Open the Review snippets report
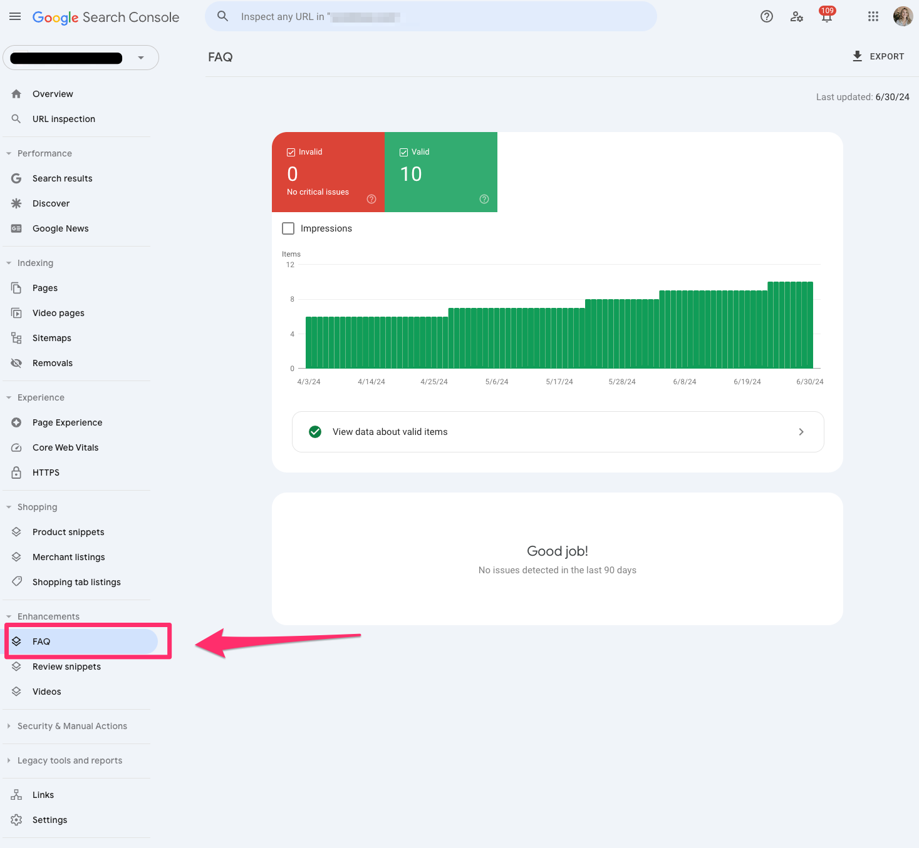Image resolution: width=919 pixels, height=848 pixels. [80, 667]
